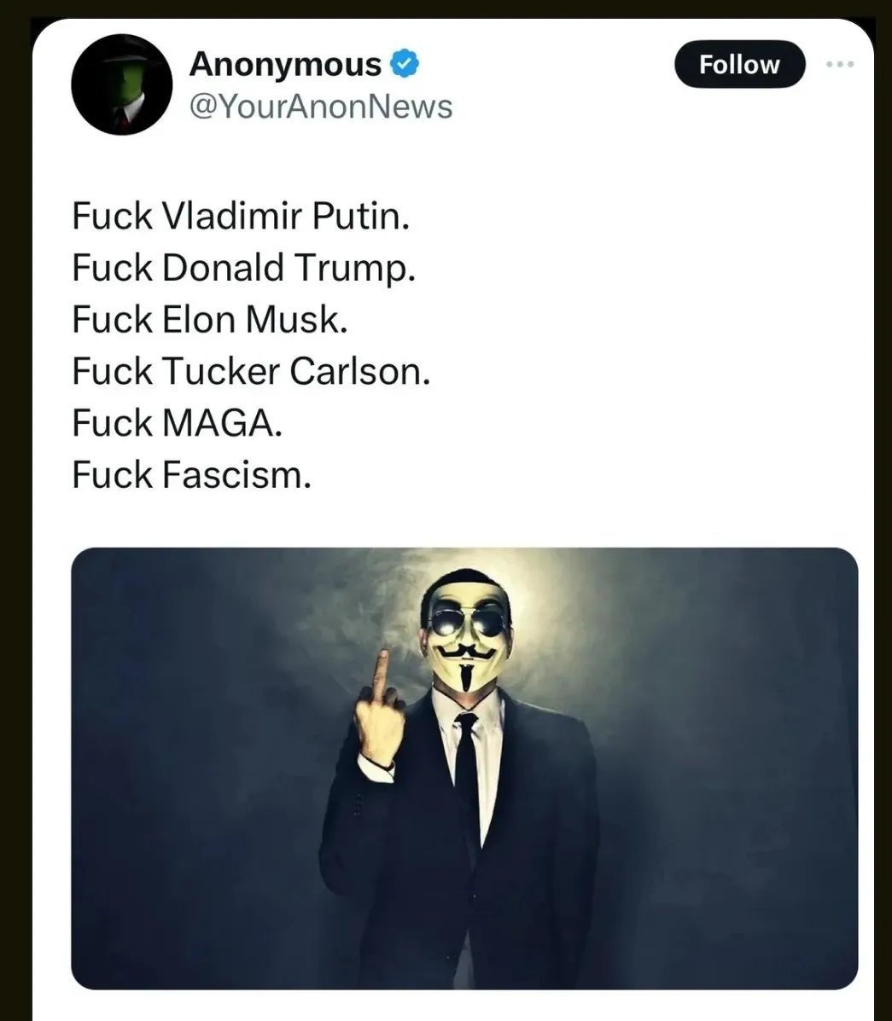Click the blue verified checkmark badge

tap(405, 63)
